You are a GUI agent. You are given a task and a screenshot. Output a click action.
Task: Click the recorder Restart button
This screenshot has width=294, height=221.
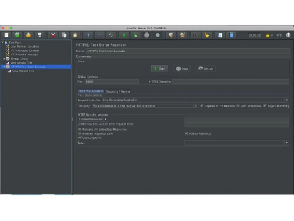click(x=206, y=69)
